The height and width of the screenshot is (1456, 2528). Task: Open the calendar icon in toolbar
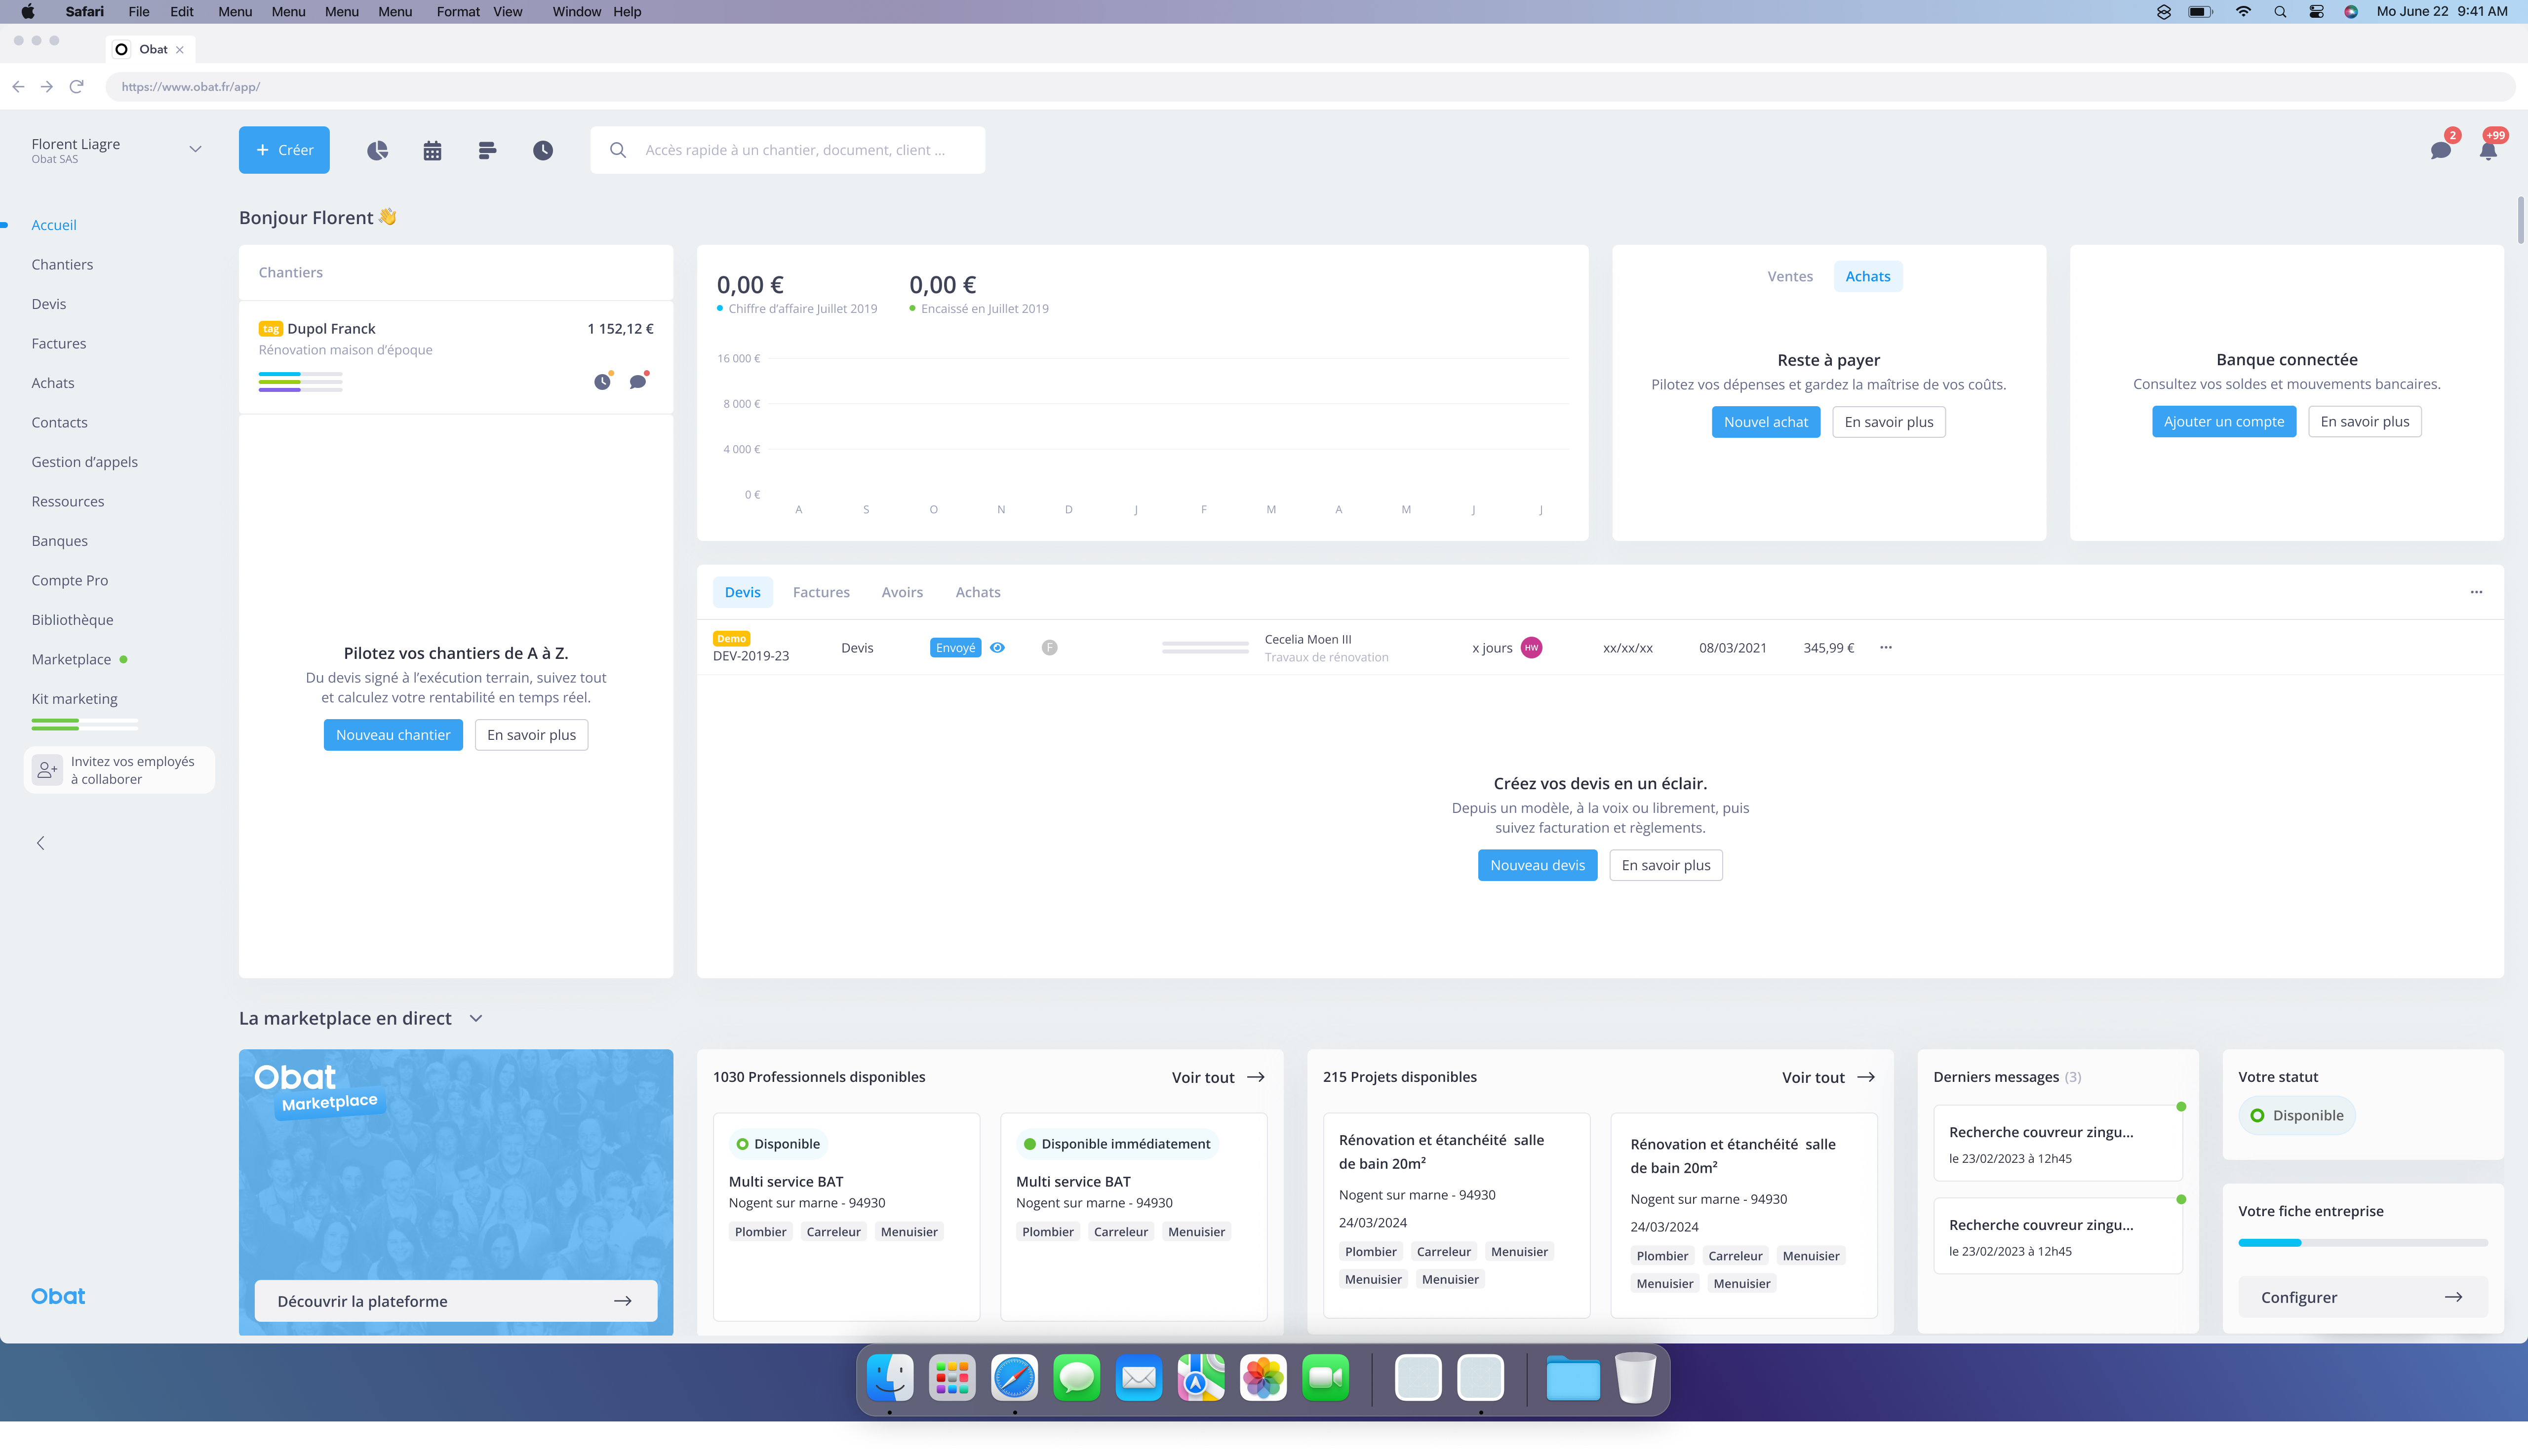[x=432, y=150]
